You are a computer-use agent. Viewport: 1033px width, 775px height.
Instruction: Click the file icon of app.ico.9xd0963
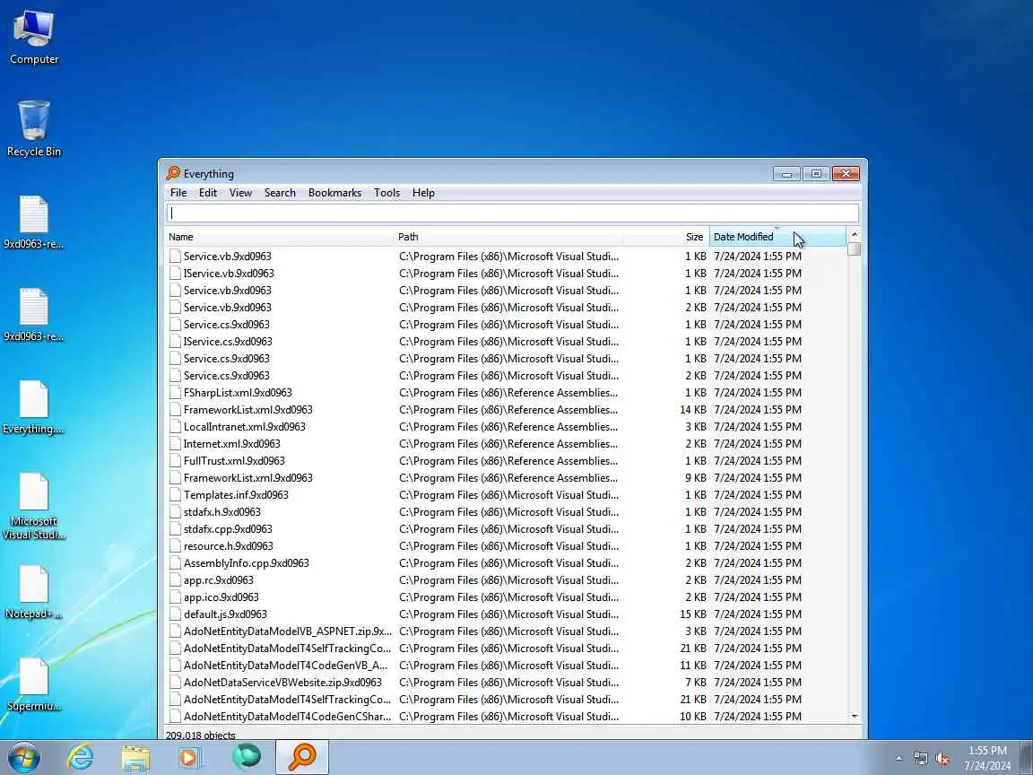tap(175, 597)
